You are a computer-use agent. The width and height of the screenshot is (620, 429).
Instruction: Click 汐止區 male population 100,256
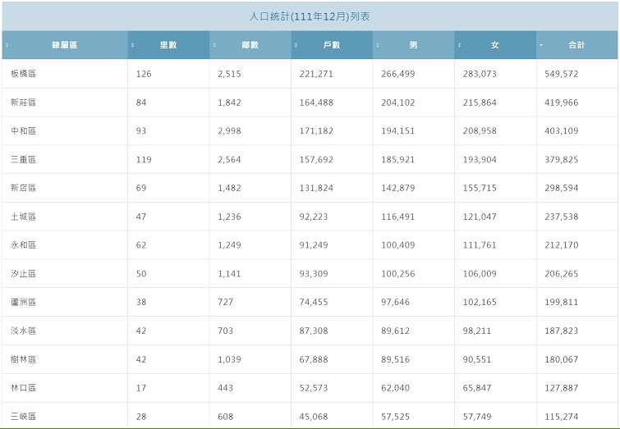pos(398,274)
